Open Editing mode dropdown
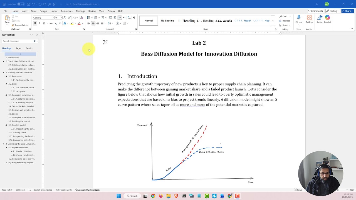Image resolution: width=356 pixels, height=200 pixels. 333,11
